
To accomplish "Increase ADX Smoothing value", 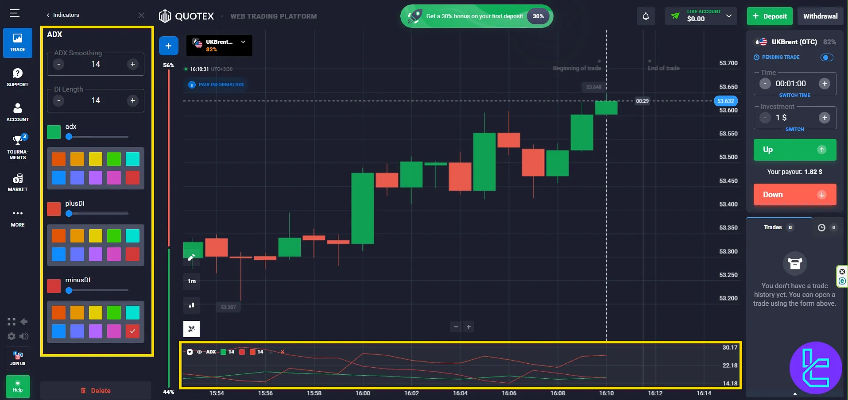I will (x=133, y=64).
